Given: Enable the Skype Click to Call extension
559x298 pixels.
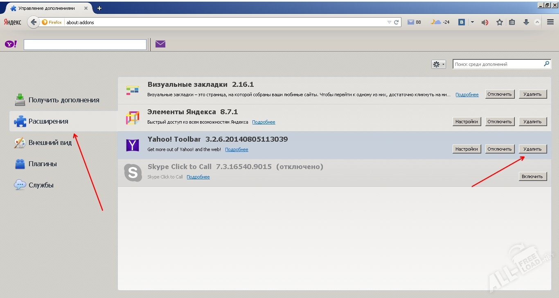Looking at the screenshot, I should tap(532, 176).
